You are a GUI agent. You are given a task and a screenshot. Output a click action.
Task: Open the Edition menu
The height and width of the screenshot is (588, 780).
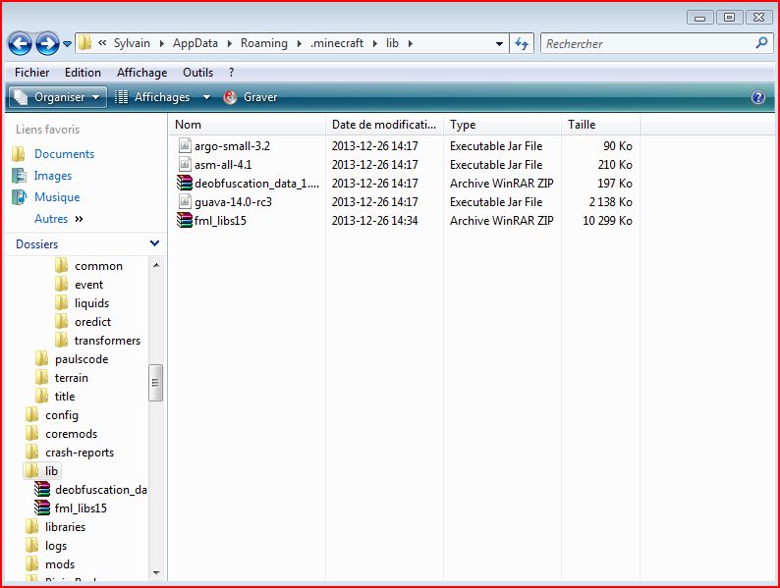pyautogui.click(x=83, y=73)
